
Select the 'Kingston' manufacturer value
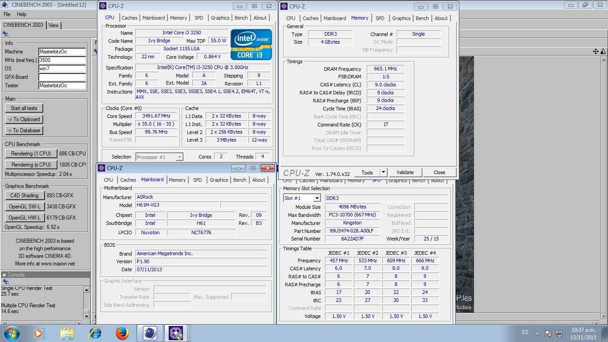point(353,223)
